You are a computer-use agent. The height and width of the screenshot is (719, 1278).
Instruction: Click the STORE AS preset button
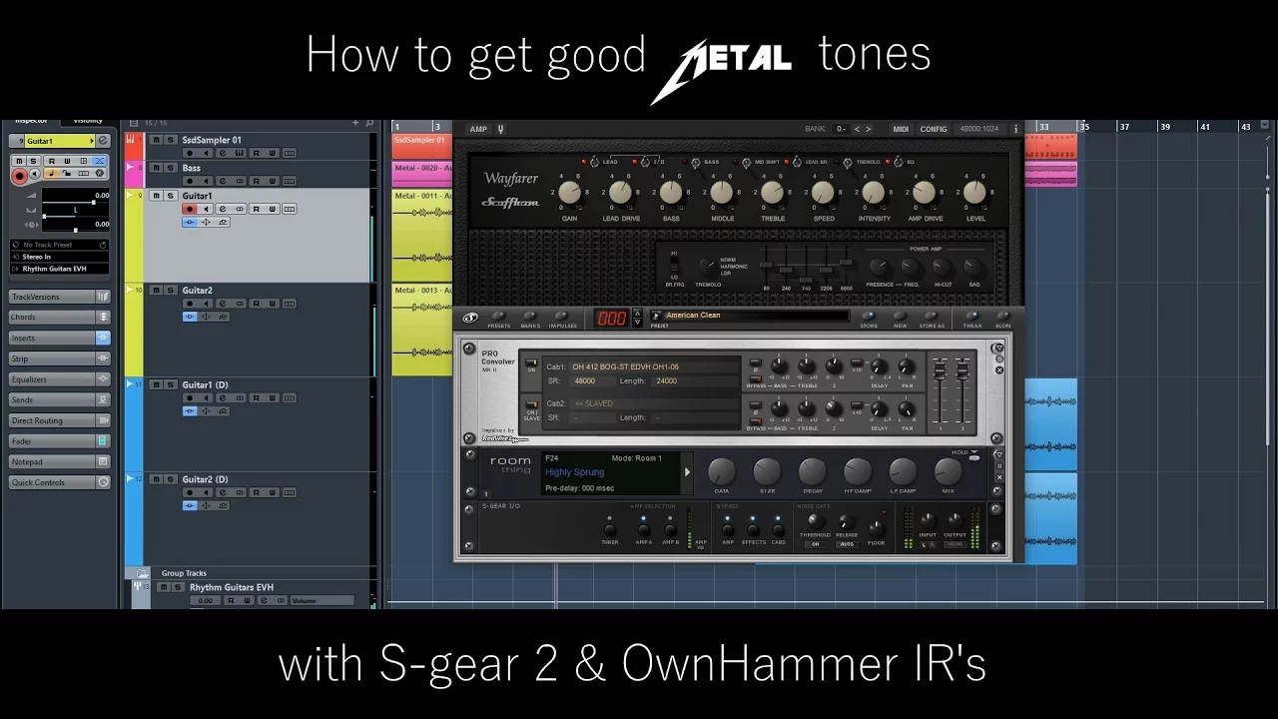point(932,317)
